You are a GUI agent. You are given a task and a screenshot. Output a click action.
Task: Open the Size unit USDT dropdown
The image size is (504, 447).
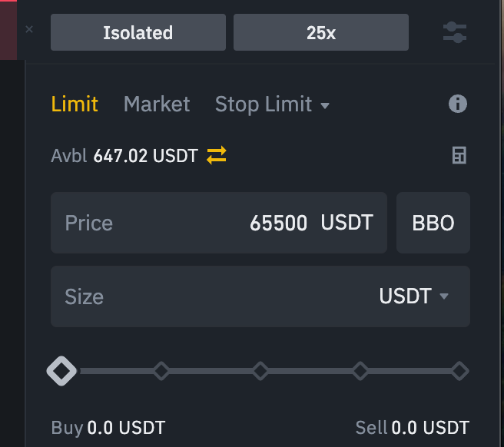[413, 296]
